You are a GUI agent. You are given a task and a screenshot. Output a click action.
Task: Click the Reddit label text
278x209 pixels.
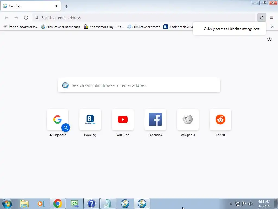click(220, 135)
